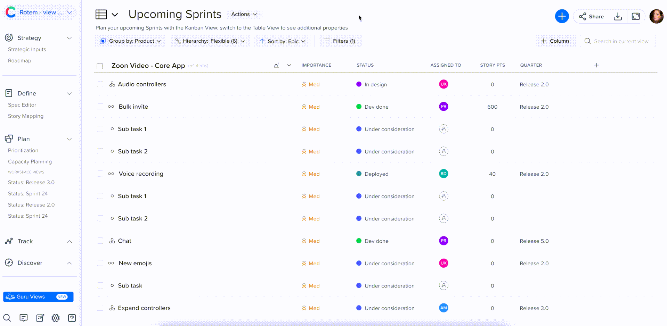The height and width of the screenshot is (326, 667).
Task: Click the PR avatar for Chat
Action: coord(444,241)
